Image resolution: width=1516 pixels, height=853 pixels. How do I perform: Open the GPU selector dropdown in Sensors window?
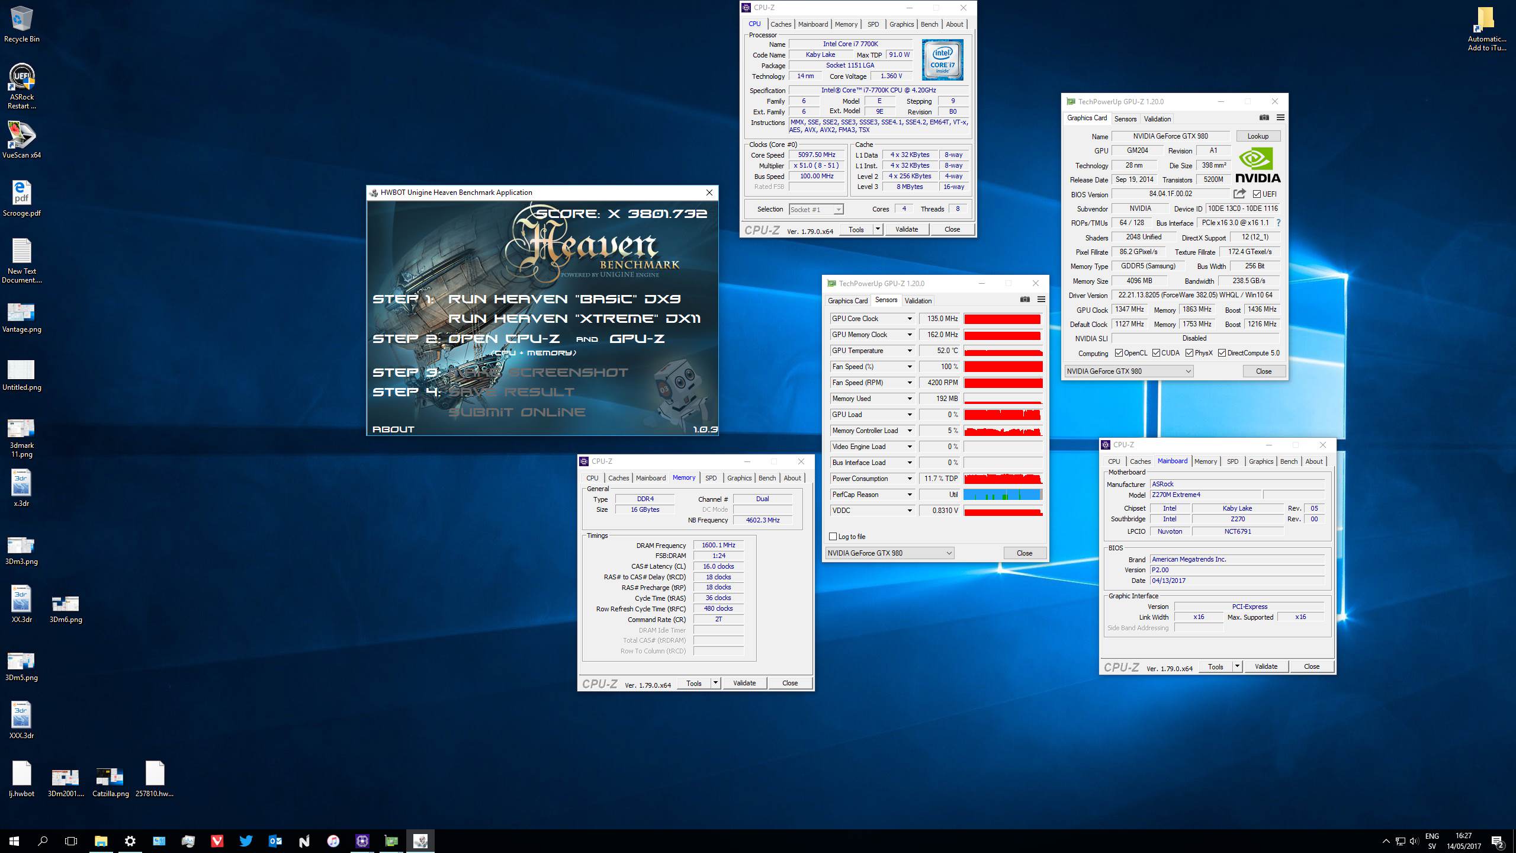pyautogui.click(x=889, y=553)
